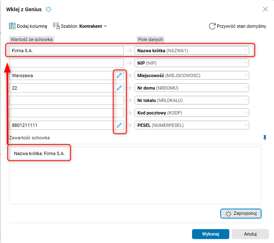
Task: Expand the NIP field dropdown
Action: tap(246, 63)
